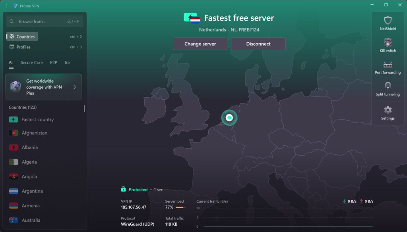Click the Australia flag icon

pyautogui.click(x=14, y=220)
